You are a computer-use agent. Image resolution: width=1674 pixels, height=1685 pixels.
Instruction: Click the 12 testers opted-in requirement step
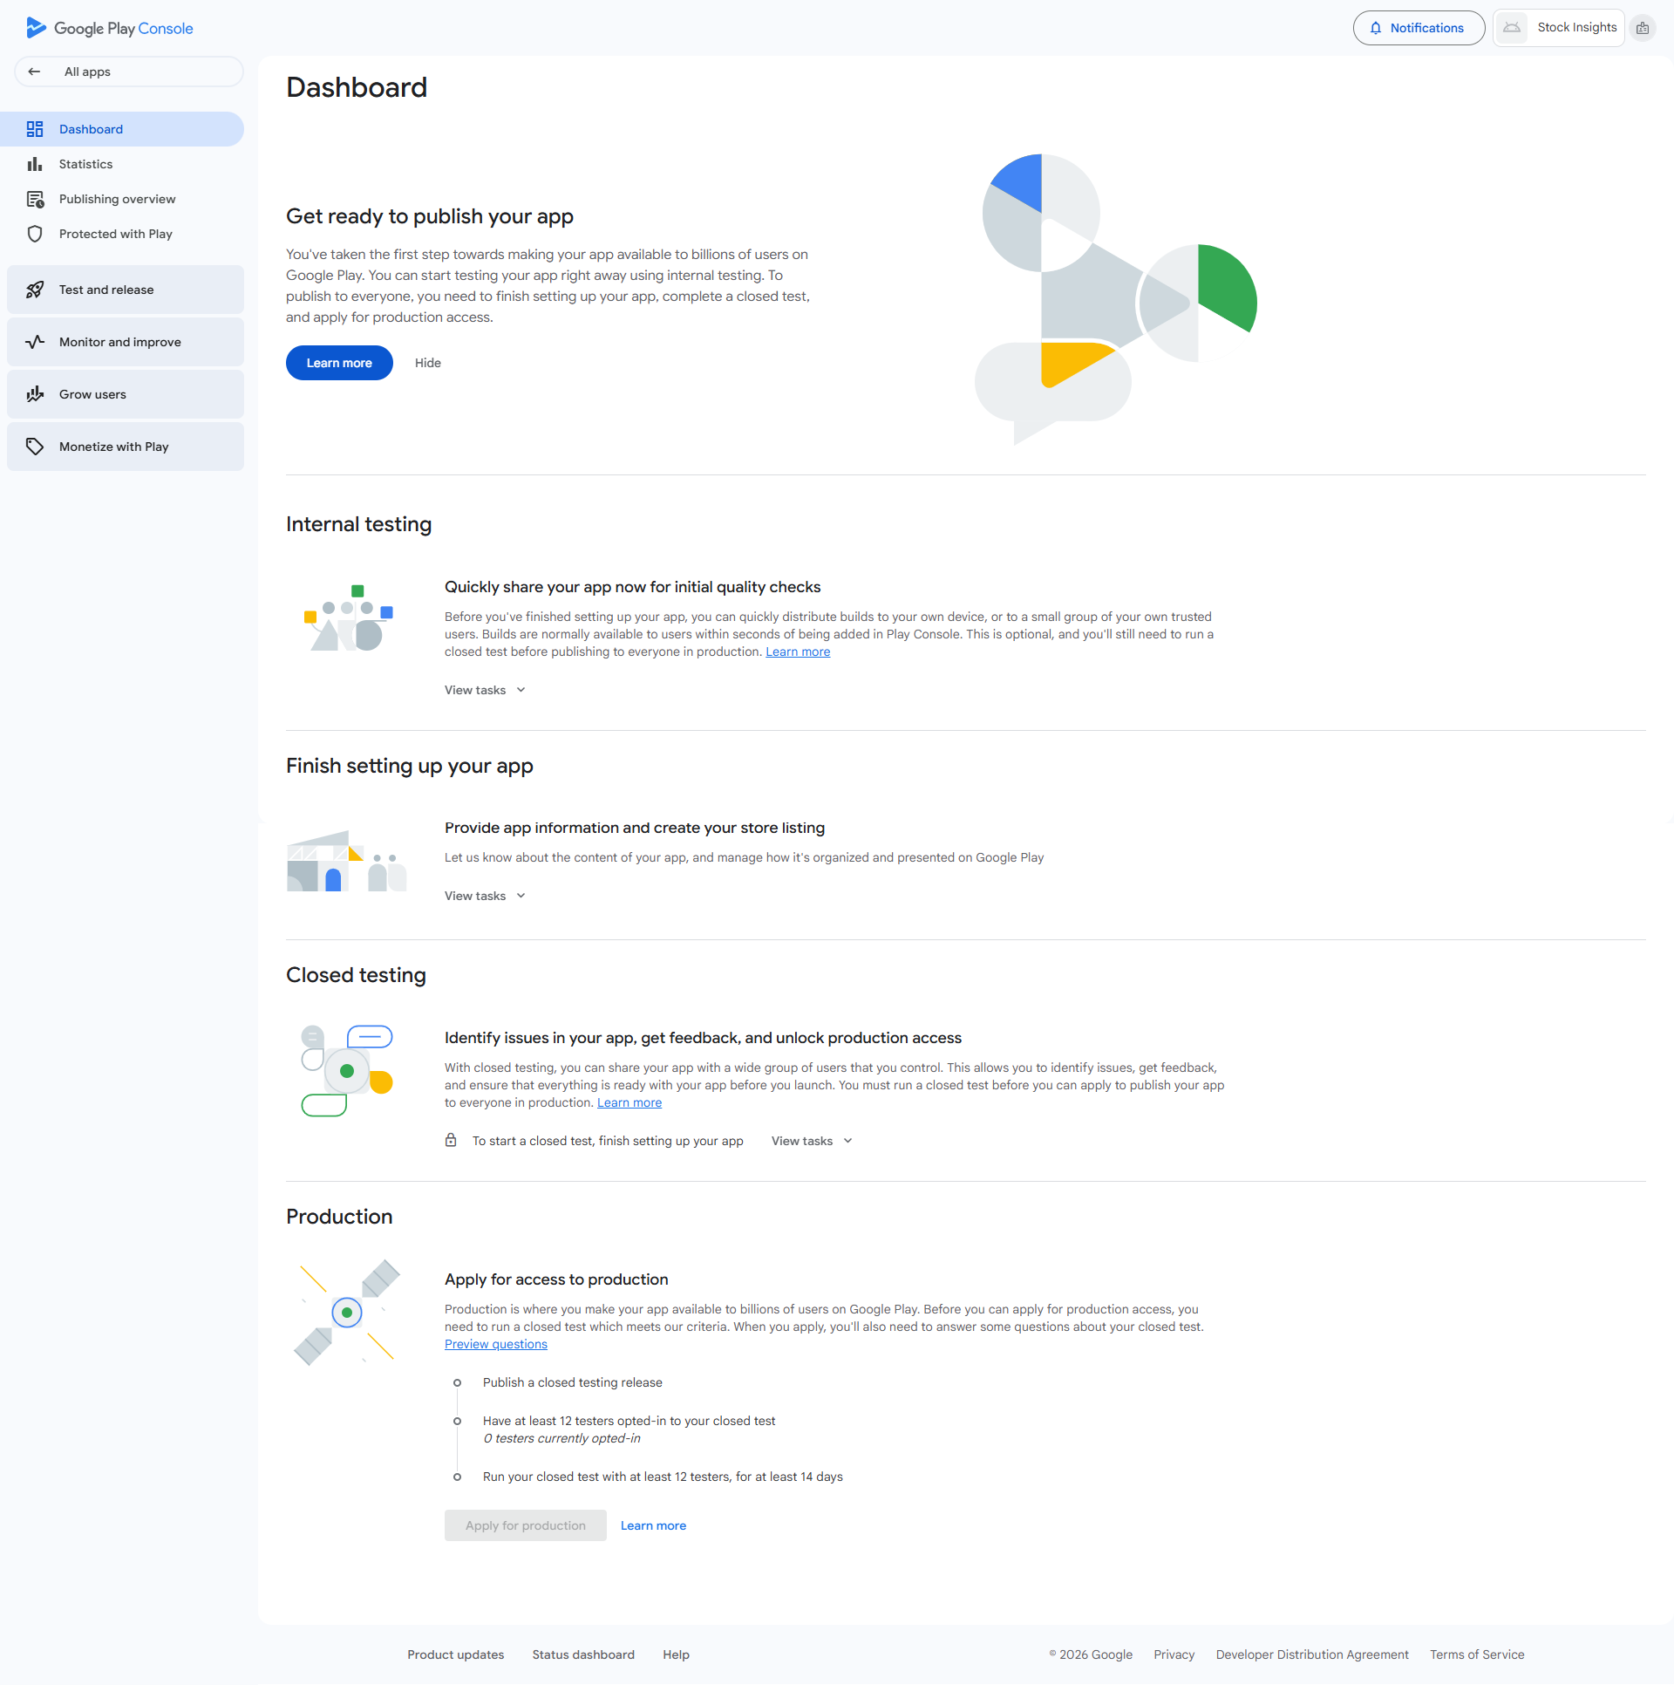click(x=629, y=1421)
